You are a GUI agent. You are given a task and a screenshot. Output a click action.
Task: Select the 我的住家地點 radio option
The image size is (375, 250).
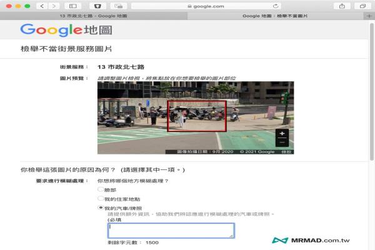pos(101,198)
